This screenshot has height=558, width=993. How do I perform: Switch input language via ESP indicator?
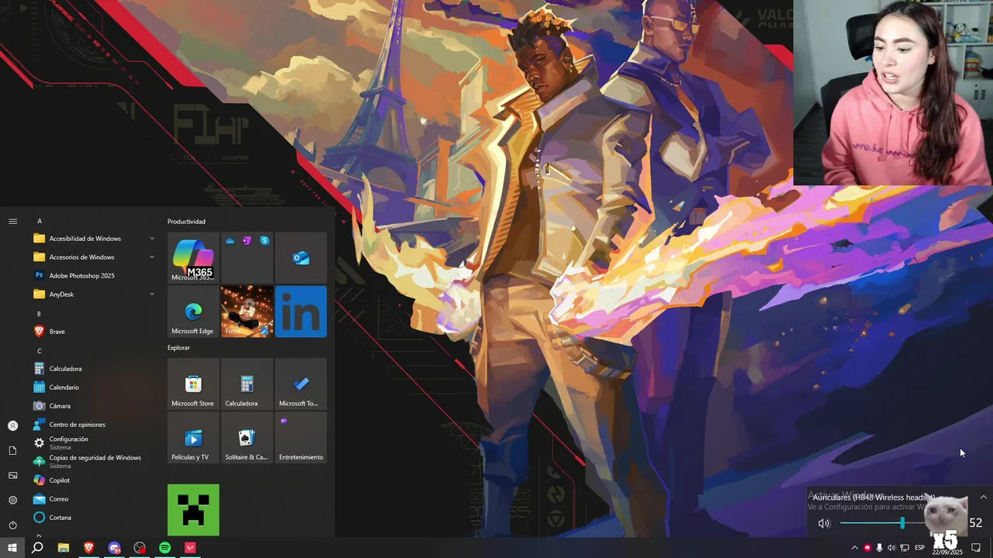[x=920, y=548]
